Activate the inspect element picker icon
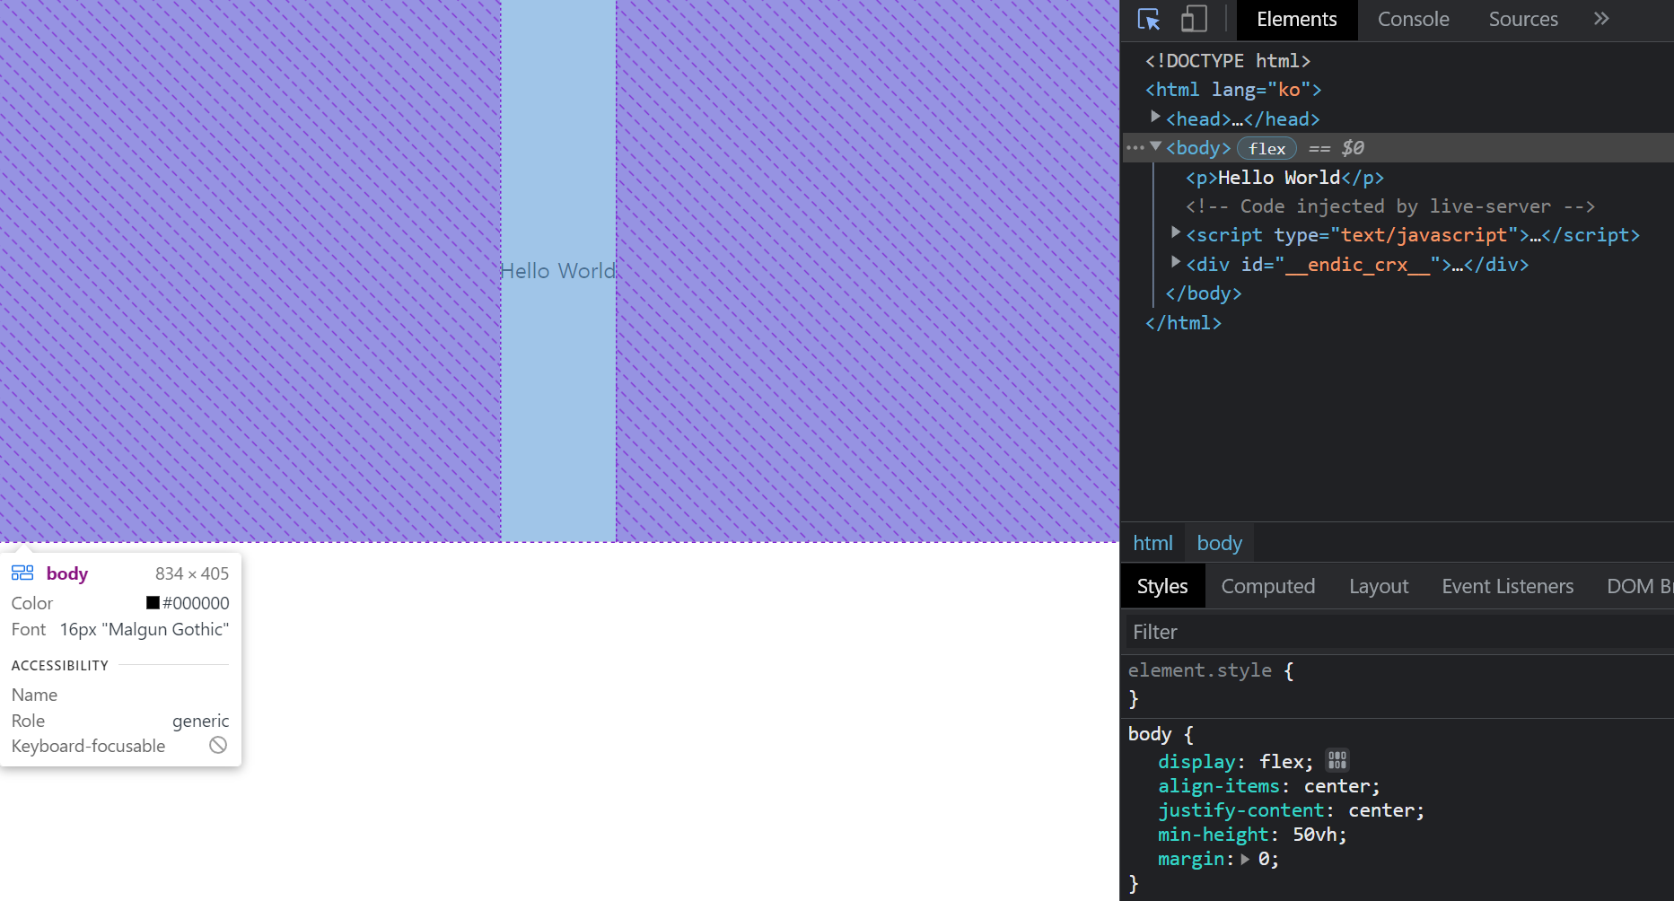This screenshot has height=901, width=1674. (x=1149, y=20)
